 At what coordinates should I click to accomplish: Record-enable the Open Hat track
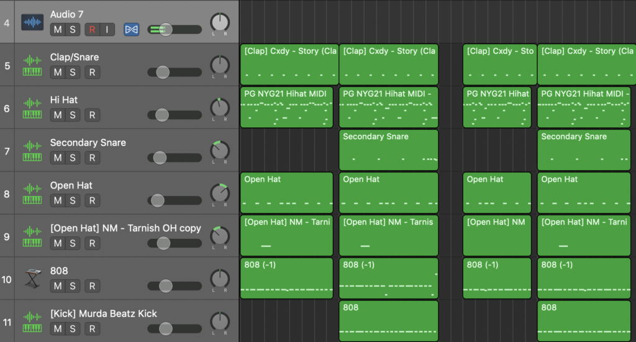[92, 200]
